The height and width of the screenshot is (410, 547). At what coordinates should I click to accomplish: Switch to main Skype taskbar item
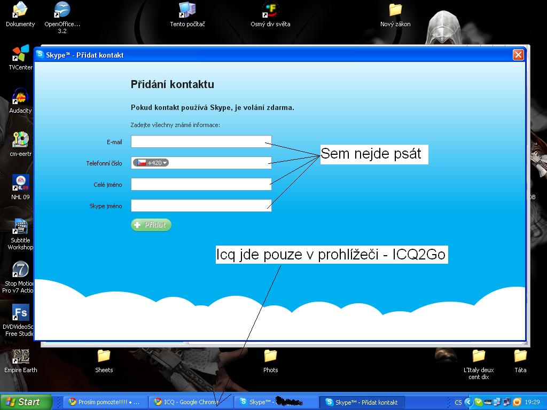(276, 402)
